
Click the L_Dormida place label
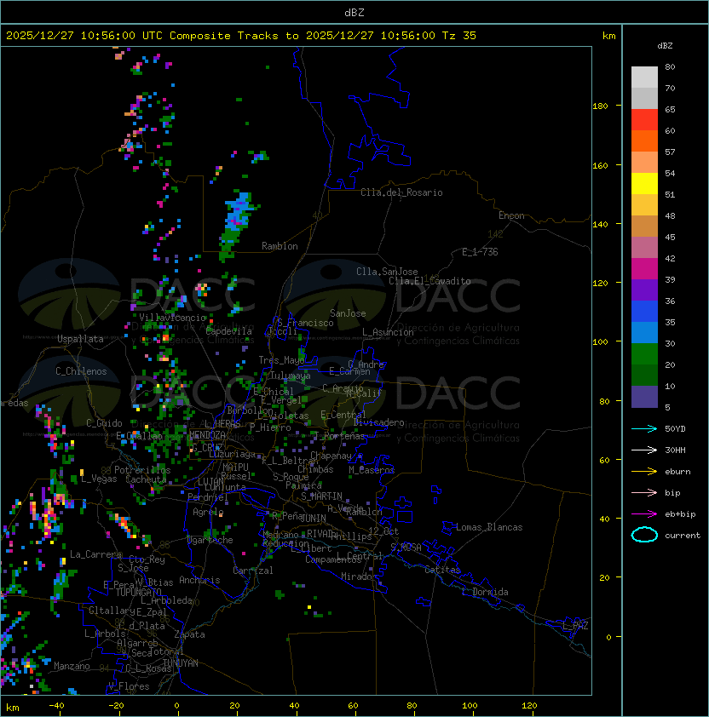click(485, 592)
